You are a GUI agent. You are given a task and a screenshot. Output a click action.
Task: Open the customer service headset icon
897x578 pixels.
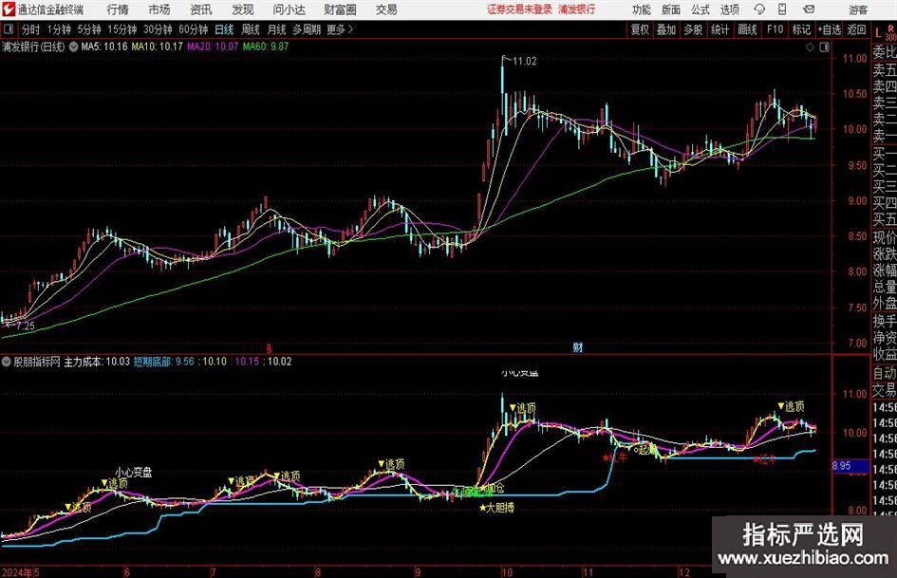click(x=759, y=9)
